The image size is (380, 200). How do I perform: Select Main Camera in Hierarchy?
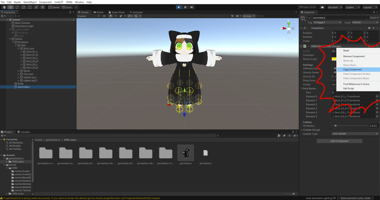pyautogui.click(x=22, y=23)
